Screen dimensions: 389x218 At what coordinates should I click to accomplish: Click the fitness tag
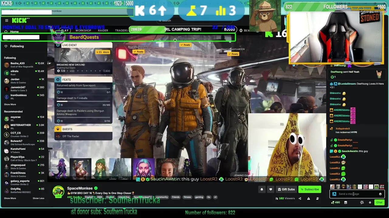(x=187, y=197)
